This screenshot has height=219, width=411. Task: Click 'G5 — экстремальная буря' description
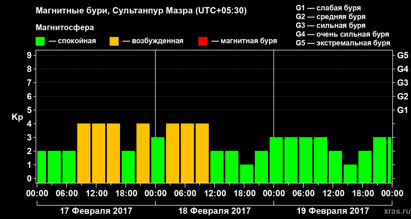[343, 43]
